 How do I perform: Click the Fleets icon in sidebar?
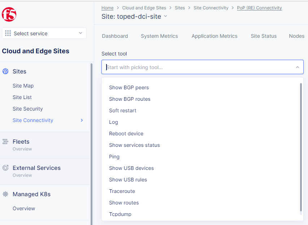click(5, 141)
